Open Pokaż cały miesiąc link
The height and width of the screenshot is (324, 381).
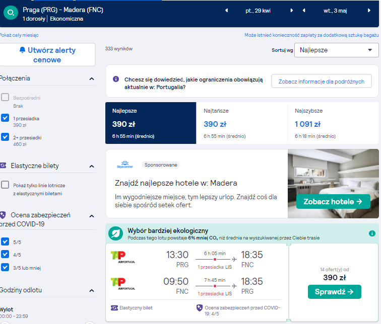19,35
